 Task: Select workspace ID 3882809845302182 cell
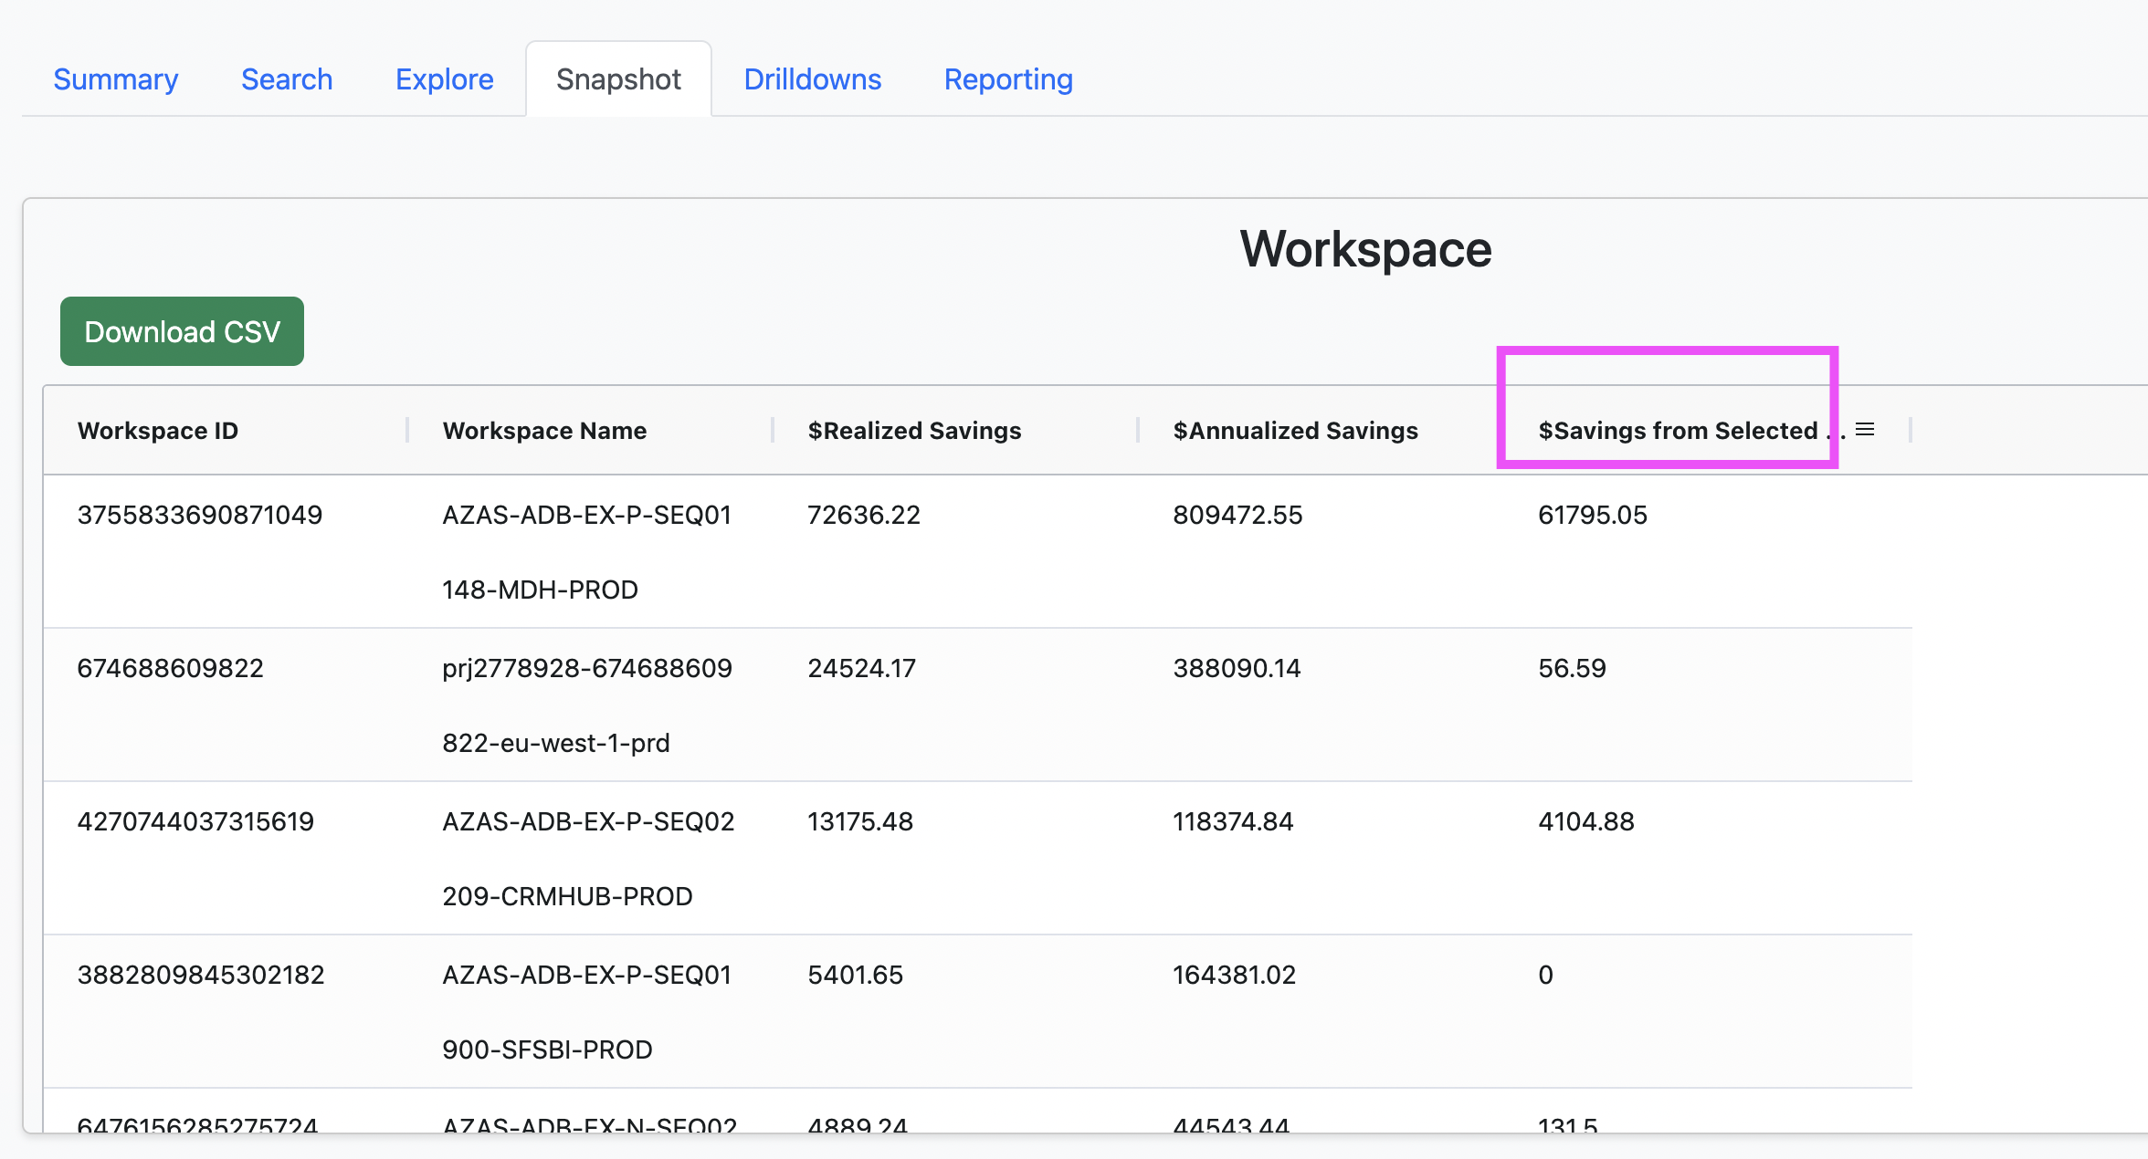201,975
